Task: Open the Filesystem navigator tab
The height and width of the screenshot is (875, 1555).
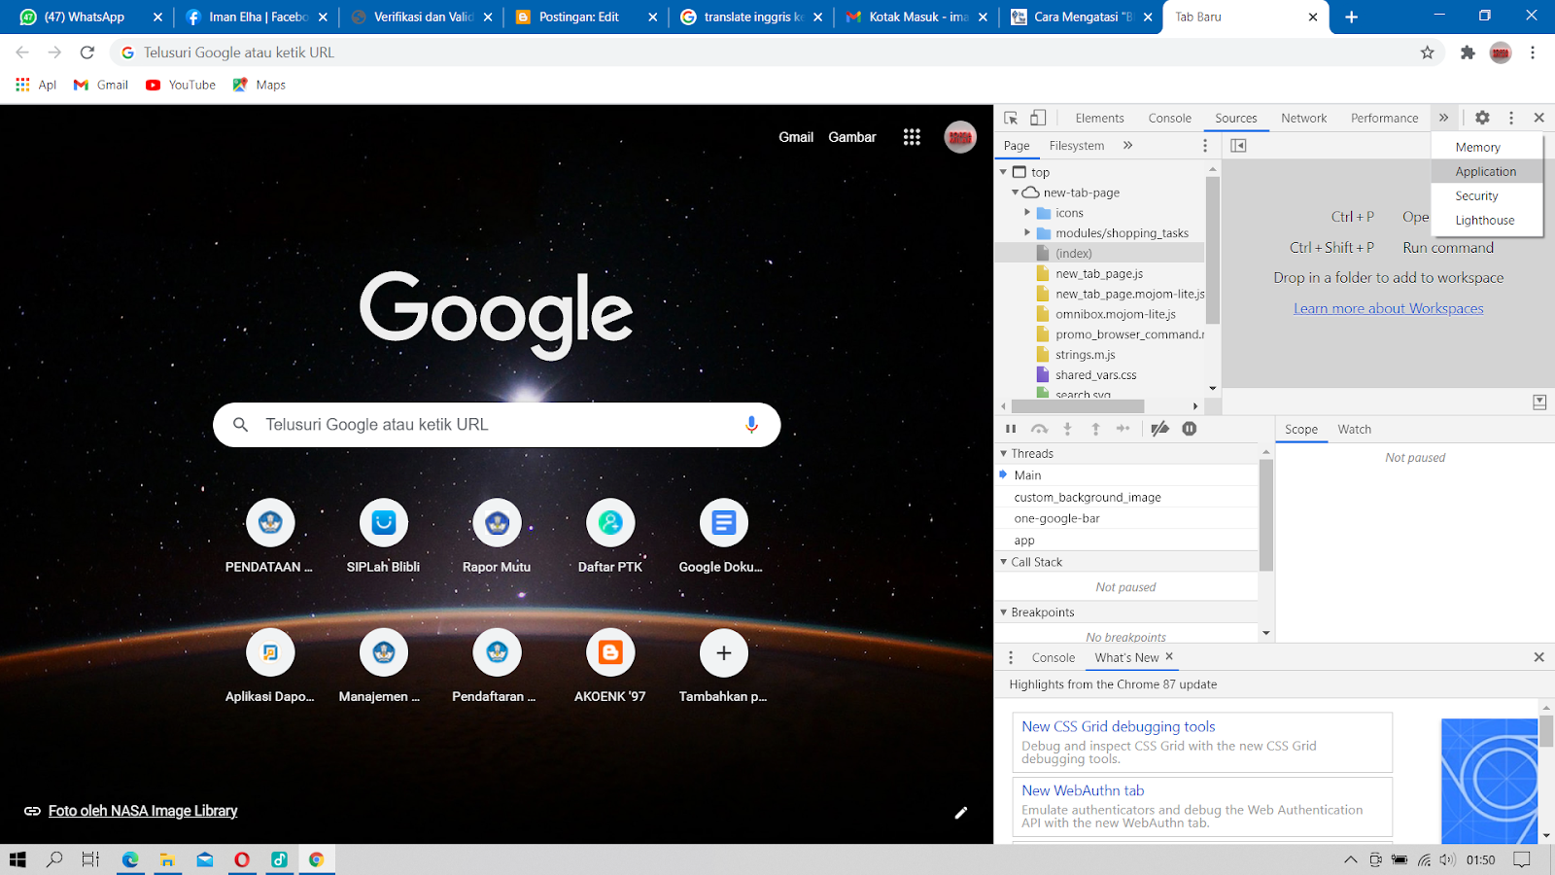Action: click(1077, 145)
